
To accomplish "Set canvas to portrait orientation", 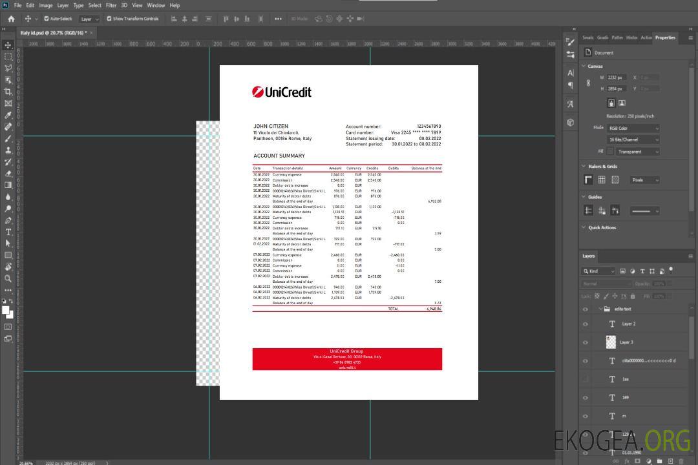I will 611,103.
